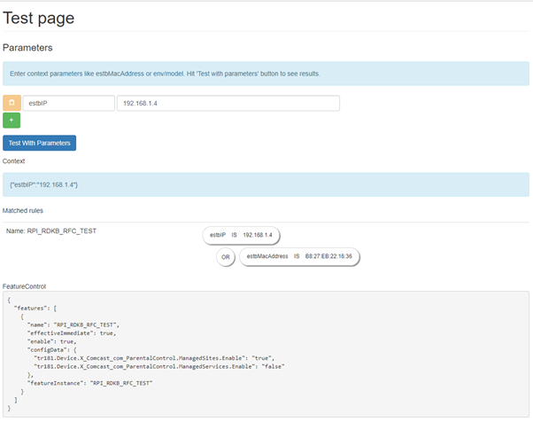Viewport: 533px width, 422px height.
Task: Click the Test page heading
Action: click(x=39, y=17)
